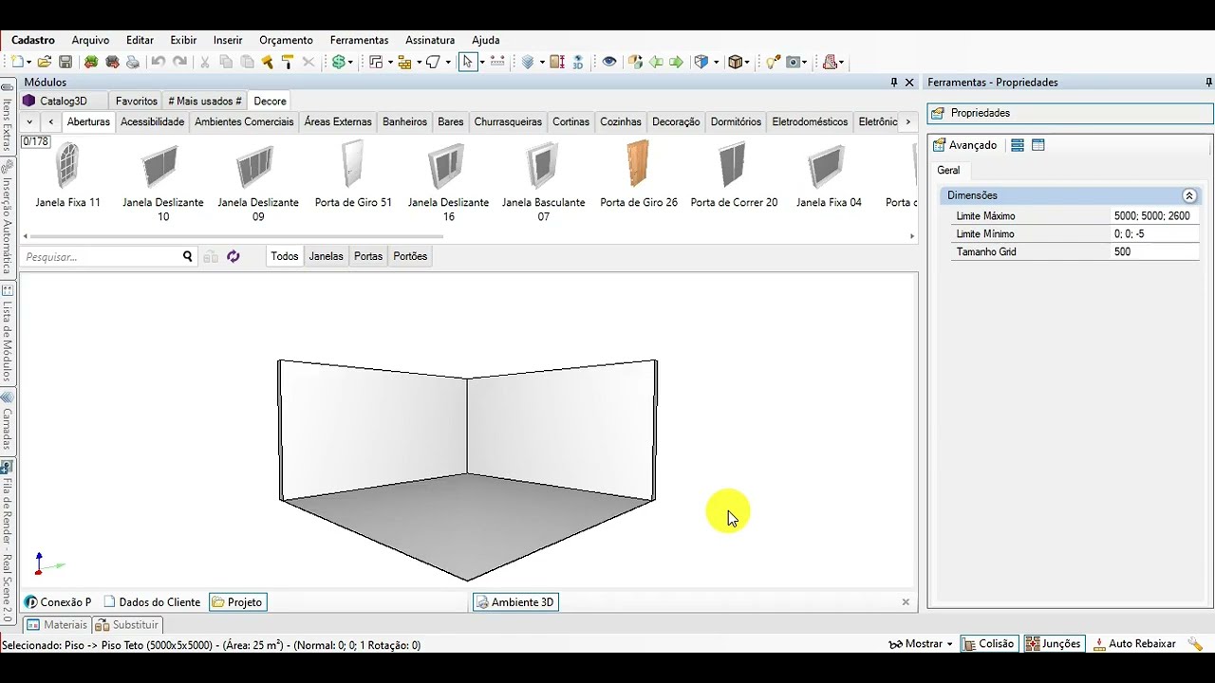Image resolution: width=1215 pixels, height=683 pixels.
Task: Collapse the Dimensões section
Action: click(1188, 195)
